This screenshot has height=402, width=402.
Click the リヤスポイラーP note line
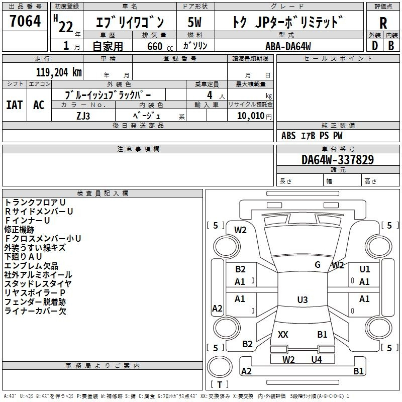coord(35,293)
